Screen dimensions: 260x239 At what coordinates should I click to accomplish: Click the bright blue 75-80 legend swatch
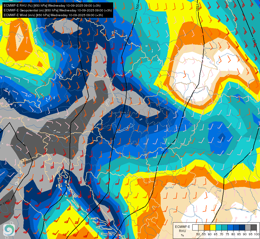point(230,227)
